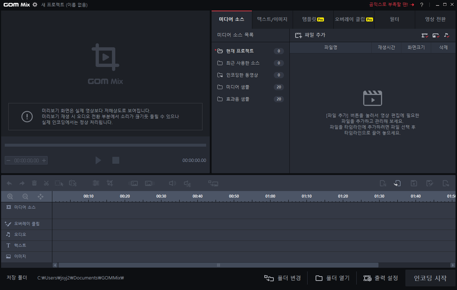
Task: Toggle music note audio filter icon
Action: [x=447, y=35]
